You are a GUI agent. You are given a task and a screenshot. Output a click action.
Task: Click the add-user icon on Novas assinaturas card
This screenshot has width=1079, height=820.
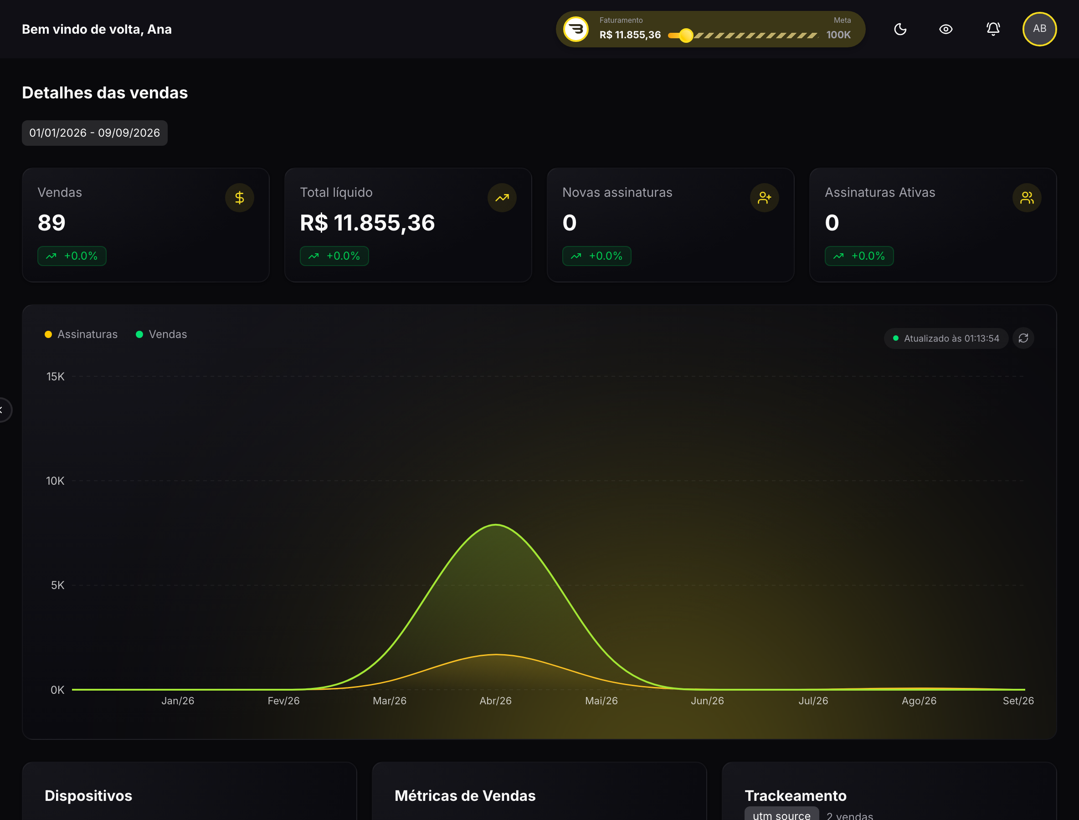coord(765,198)
